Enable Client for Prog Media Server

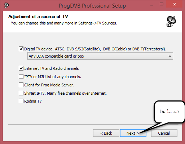21,85
